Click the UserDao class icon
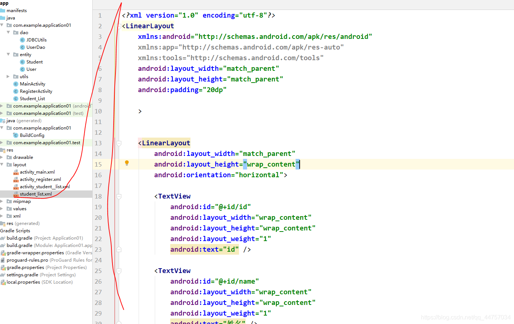This screenshot has width=514, height=324. click(22, 47)
